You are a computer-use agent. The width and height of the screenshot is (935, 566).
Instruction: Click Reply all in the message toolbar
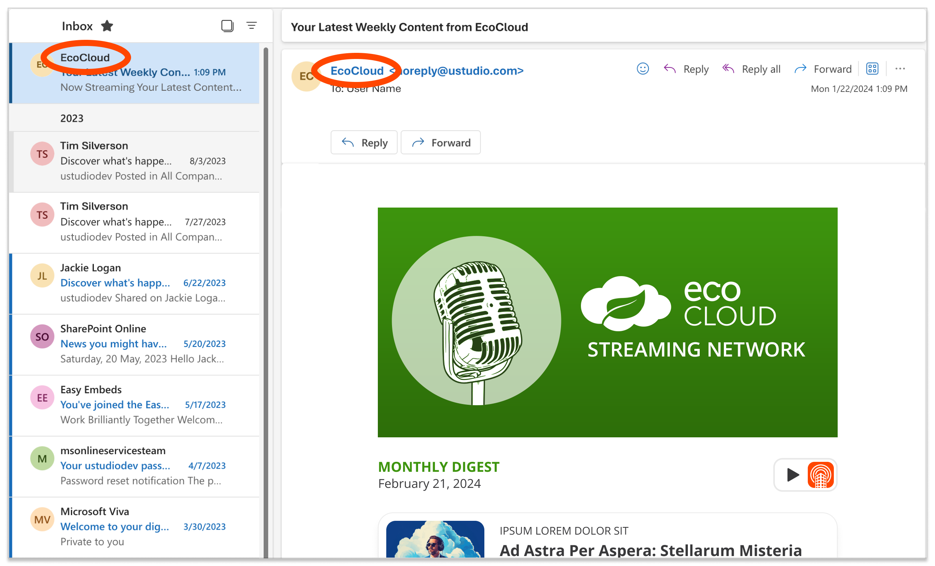(x=751, y=69)
